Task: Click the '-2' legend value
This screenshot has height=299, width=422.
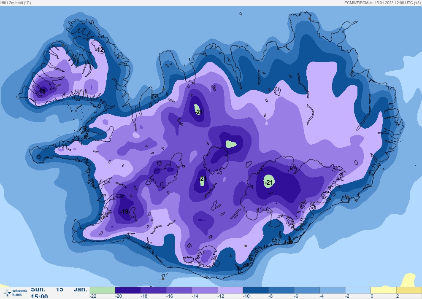Action: 347,296
